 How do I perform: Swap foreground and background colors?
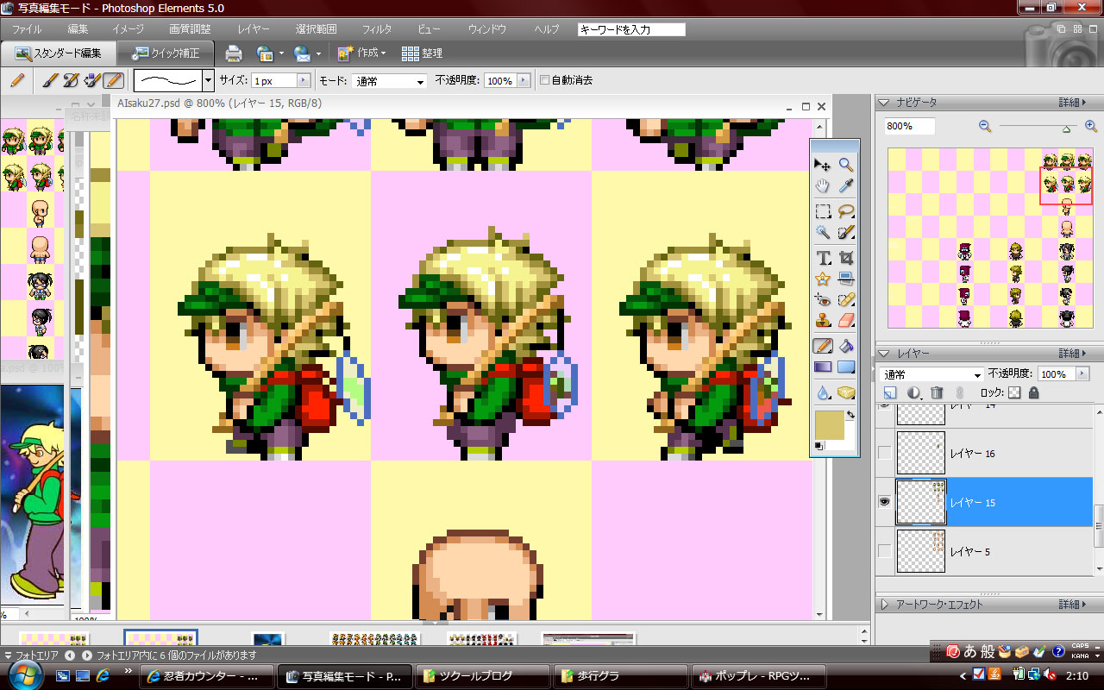[849, 416]
